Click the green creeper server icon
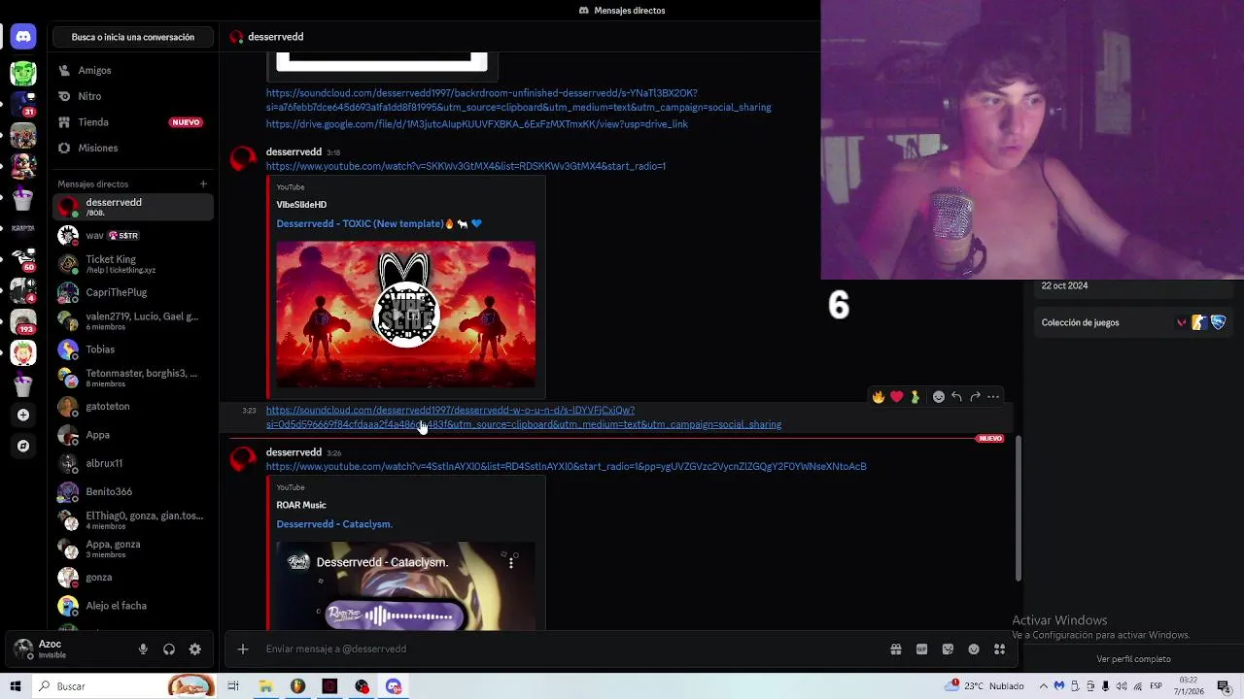This screenshot has width=1244, height=699. pyautogui.click(x=23, y=73)
